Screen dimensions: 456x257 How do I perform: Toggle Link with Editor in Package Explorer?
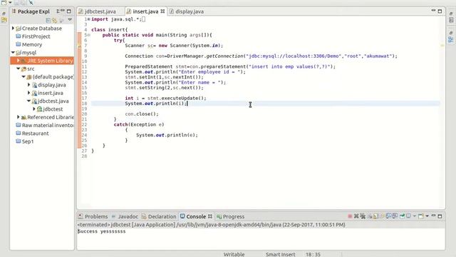coord(54,20)
